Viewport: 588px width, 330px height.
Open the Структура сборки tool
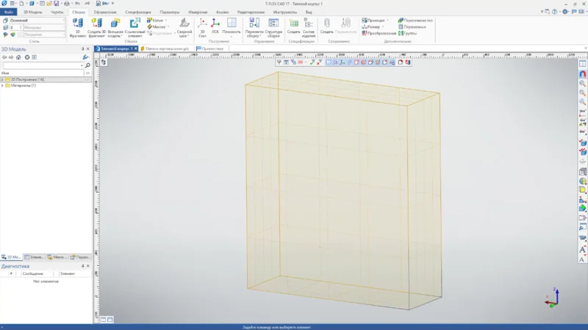(x=273, y=27)
